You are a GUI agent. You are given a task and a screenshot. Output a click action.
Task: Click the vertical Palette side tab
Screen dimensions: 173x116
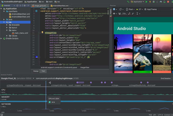(111, 13)
